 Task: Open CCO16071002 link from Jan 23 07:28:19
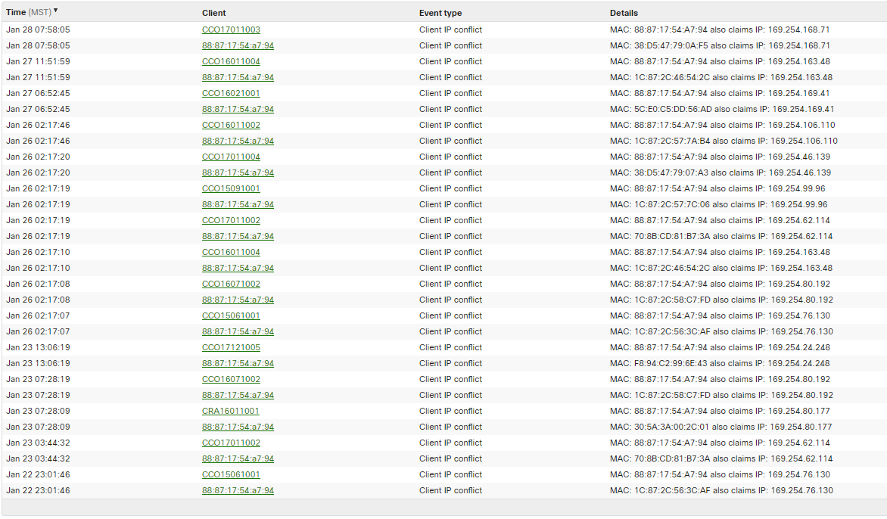click(231, 379)
